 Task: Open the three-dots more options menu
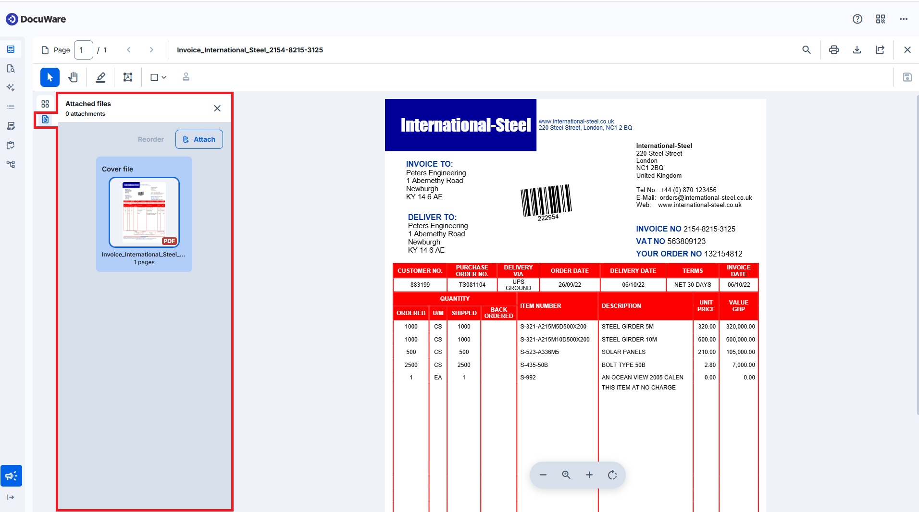tap(904, 19)
